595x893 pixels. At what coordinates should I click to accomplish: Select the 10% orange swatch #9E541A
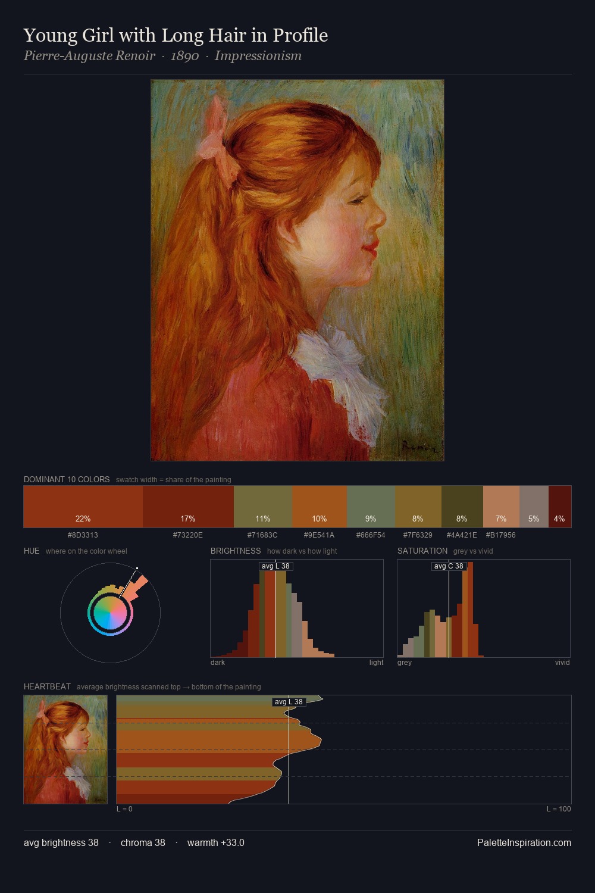click(x=320, y=507)
